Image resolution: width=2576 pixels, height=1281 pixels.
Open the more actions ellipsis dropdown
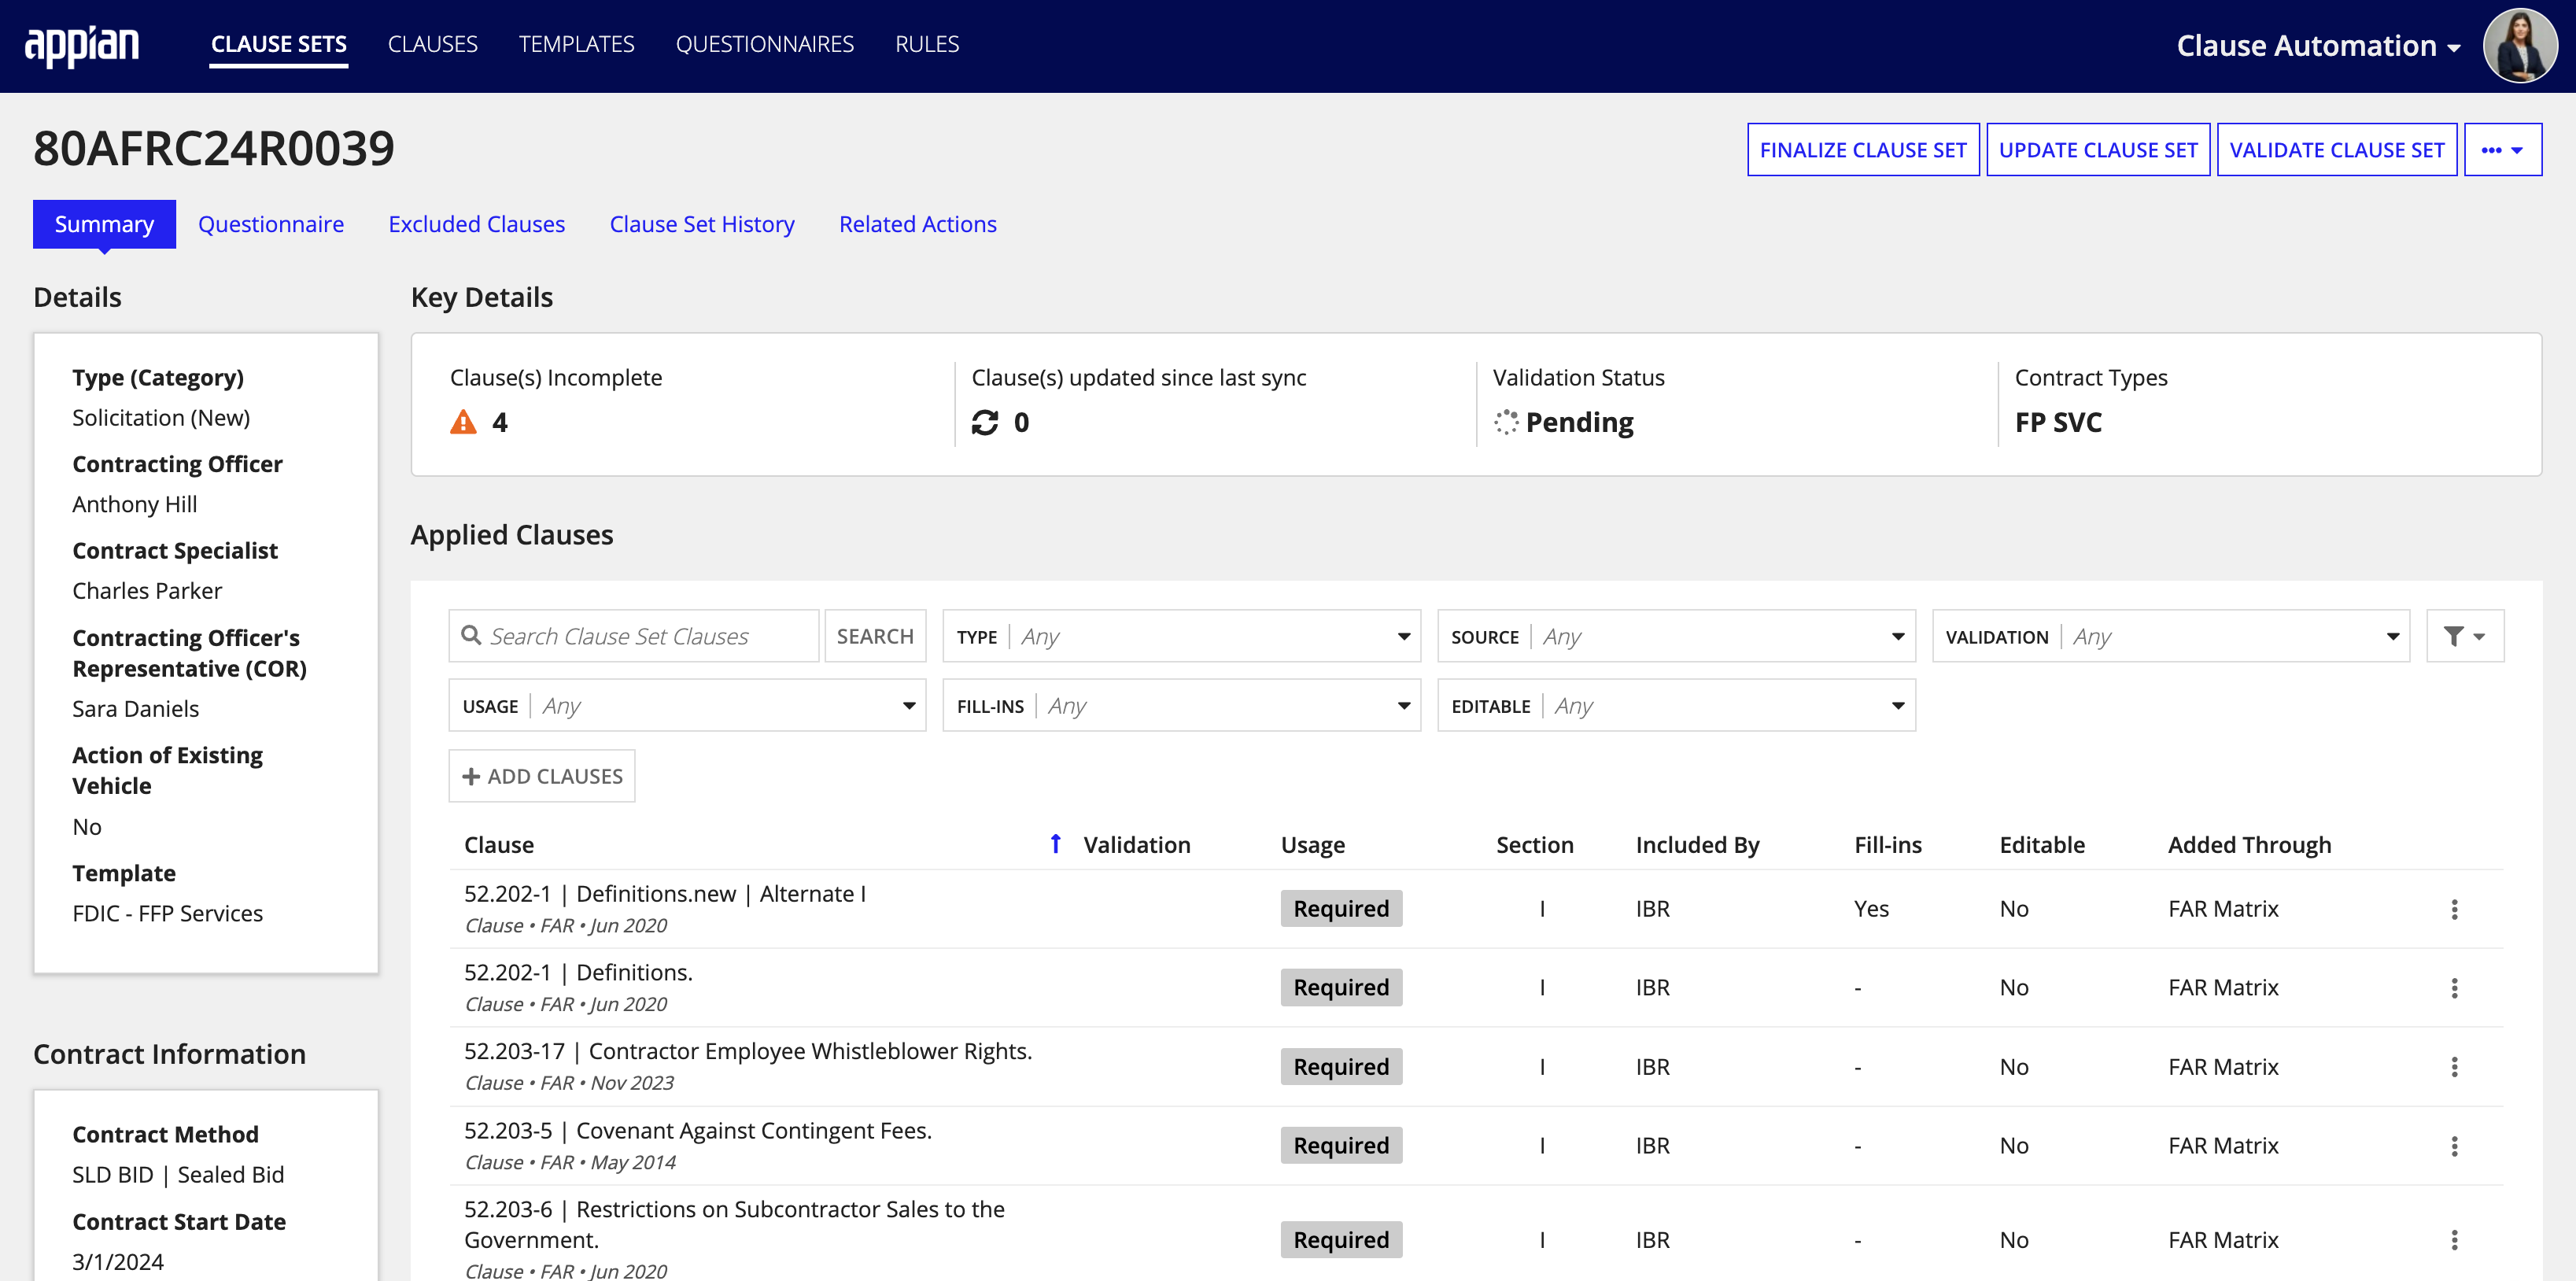click(x=2503, y=150)
